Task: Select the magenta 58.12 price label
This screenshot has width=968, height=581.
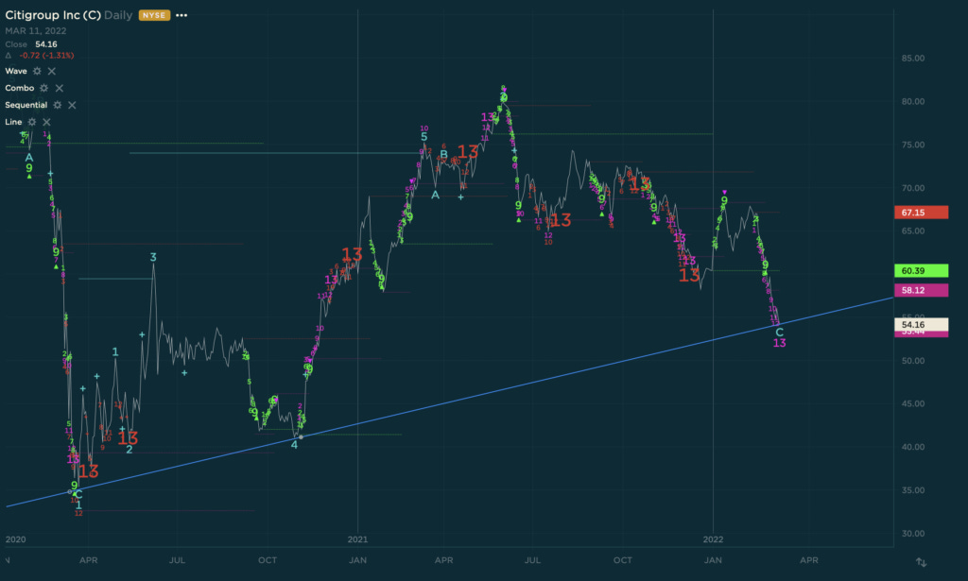Action: click(x=921, y=290)
